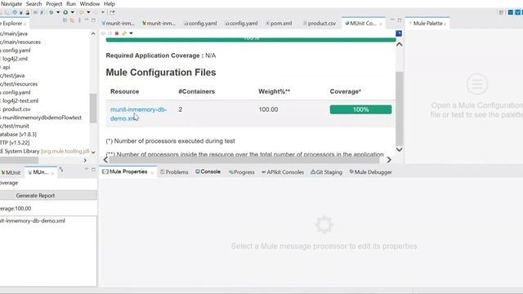Switch to the Mule Debugger tab
This screenshot has width=523, height=294.
coord(370,172)
